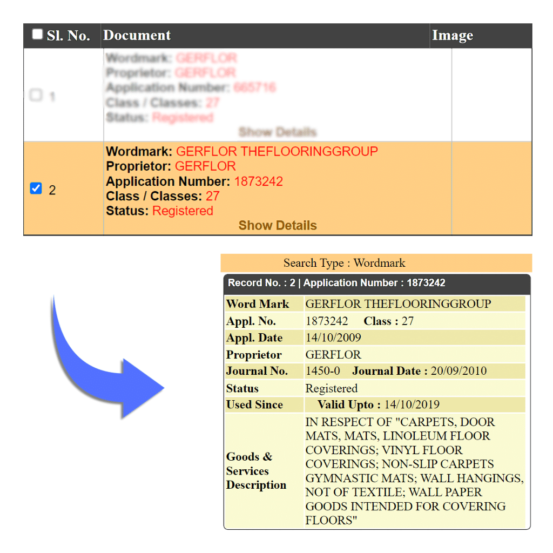Click red application number 1873242 in row 2

pyautogui.click(x=258, y=181)
